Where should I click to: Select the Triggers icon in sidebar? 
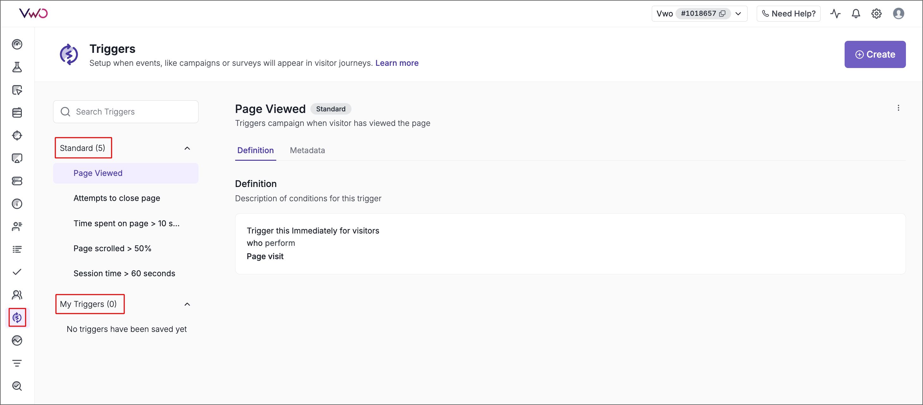[x=17, y=317]
